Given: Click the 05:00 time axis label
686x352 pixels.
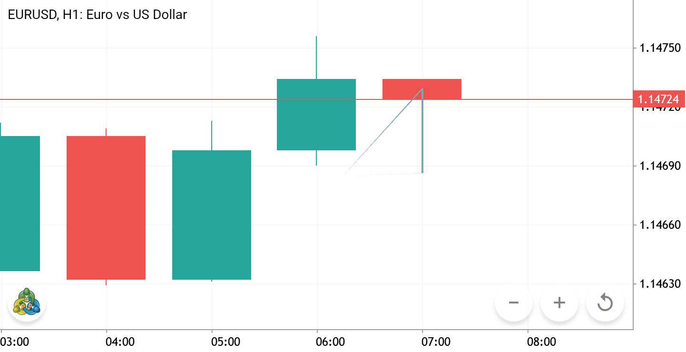Looking at the screenshot, I should pyautogui.click(x=225, y=342).
